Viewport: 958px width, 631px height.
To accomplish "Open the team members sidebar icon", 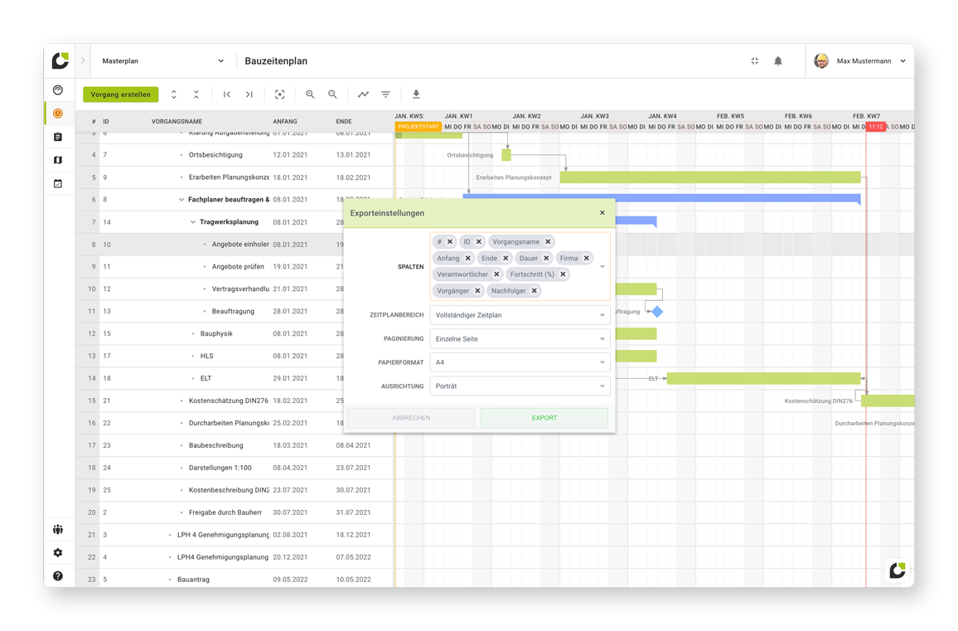I will click(58, 530).
